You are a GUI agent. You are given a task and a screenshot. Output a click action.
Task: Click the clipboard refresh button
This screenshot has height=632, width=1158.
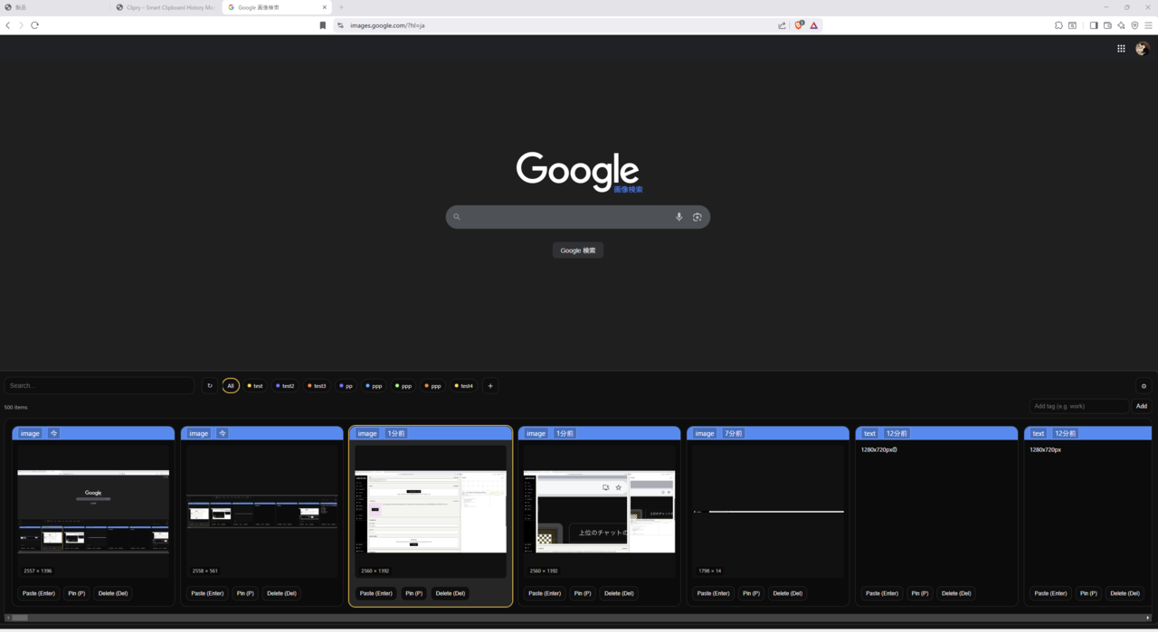210,386
